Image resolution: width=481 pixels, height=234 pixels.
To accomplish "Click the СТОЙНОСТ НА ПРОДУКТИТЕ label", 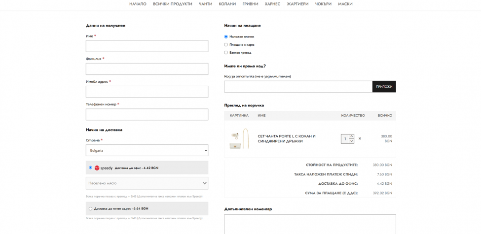I will click(x=332, y=165).
